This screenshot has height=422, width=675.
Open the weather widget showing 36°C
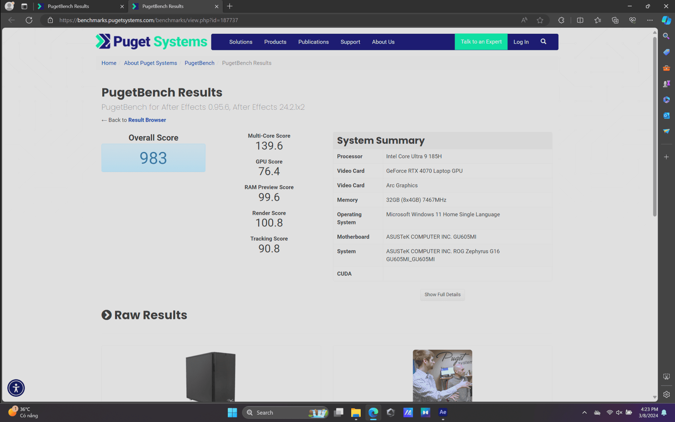click(x=23, y=412)
